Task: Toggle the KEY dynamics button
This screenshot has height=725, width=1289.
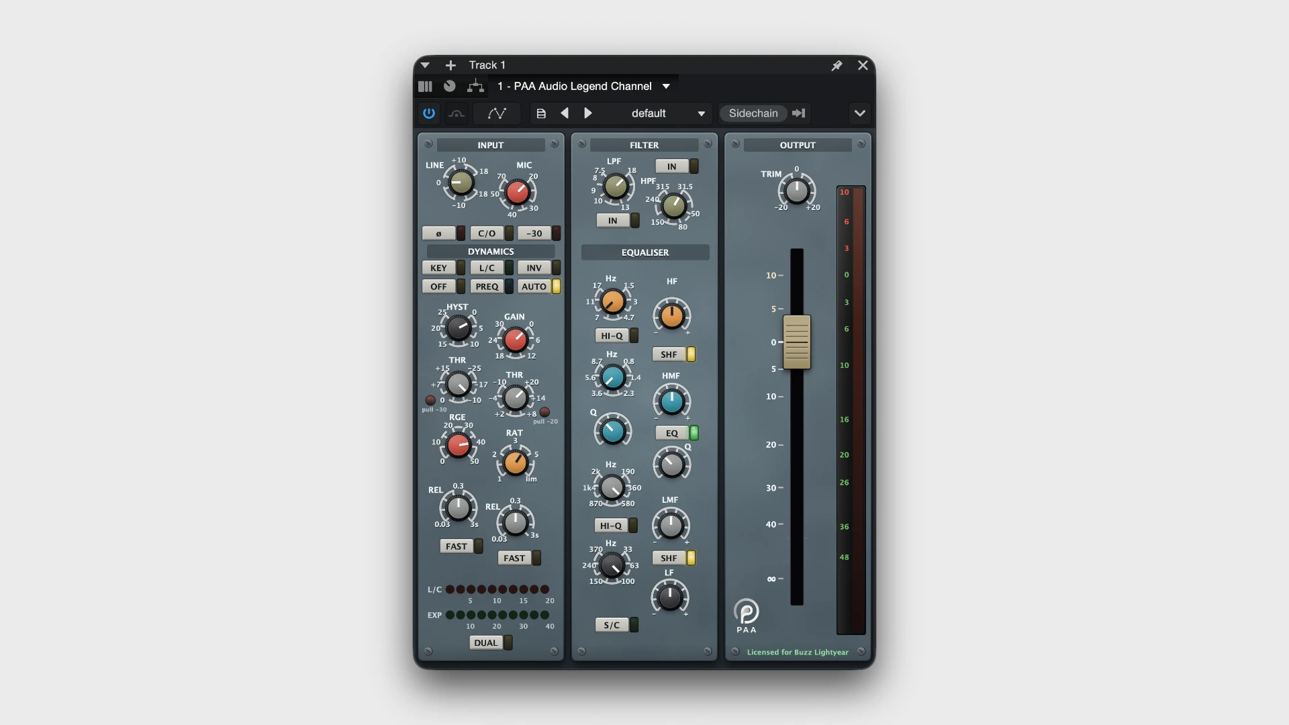Action: click(x=438, y=268)
